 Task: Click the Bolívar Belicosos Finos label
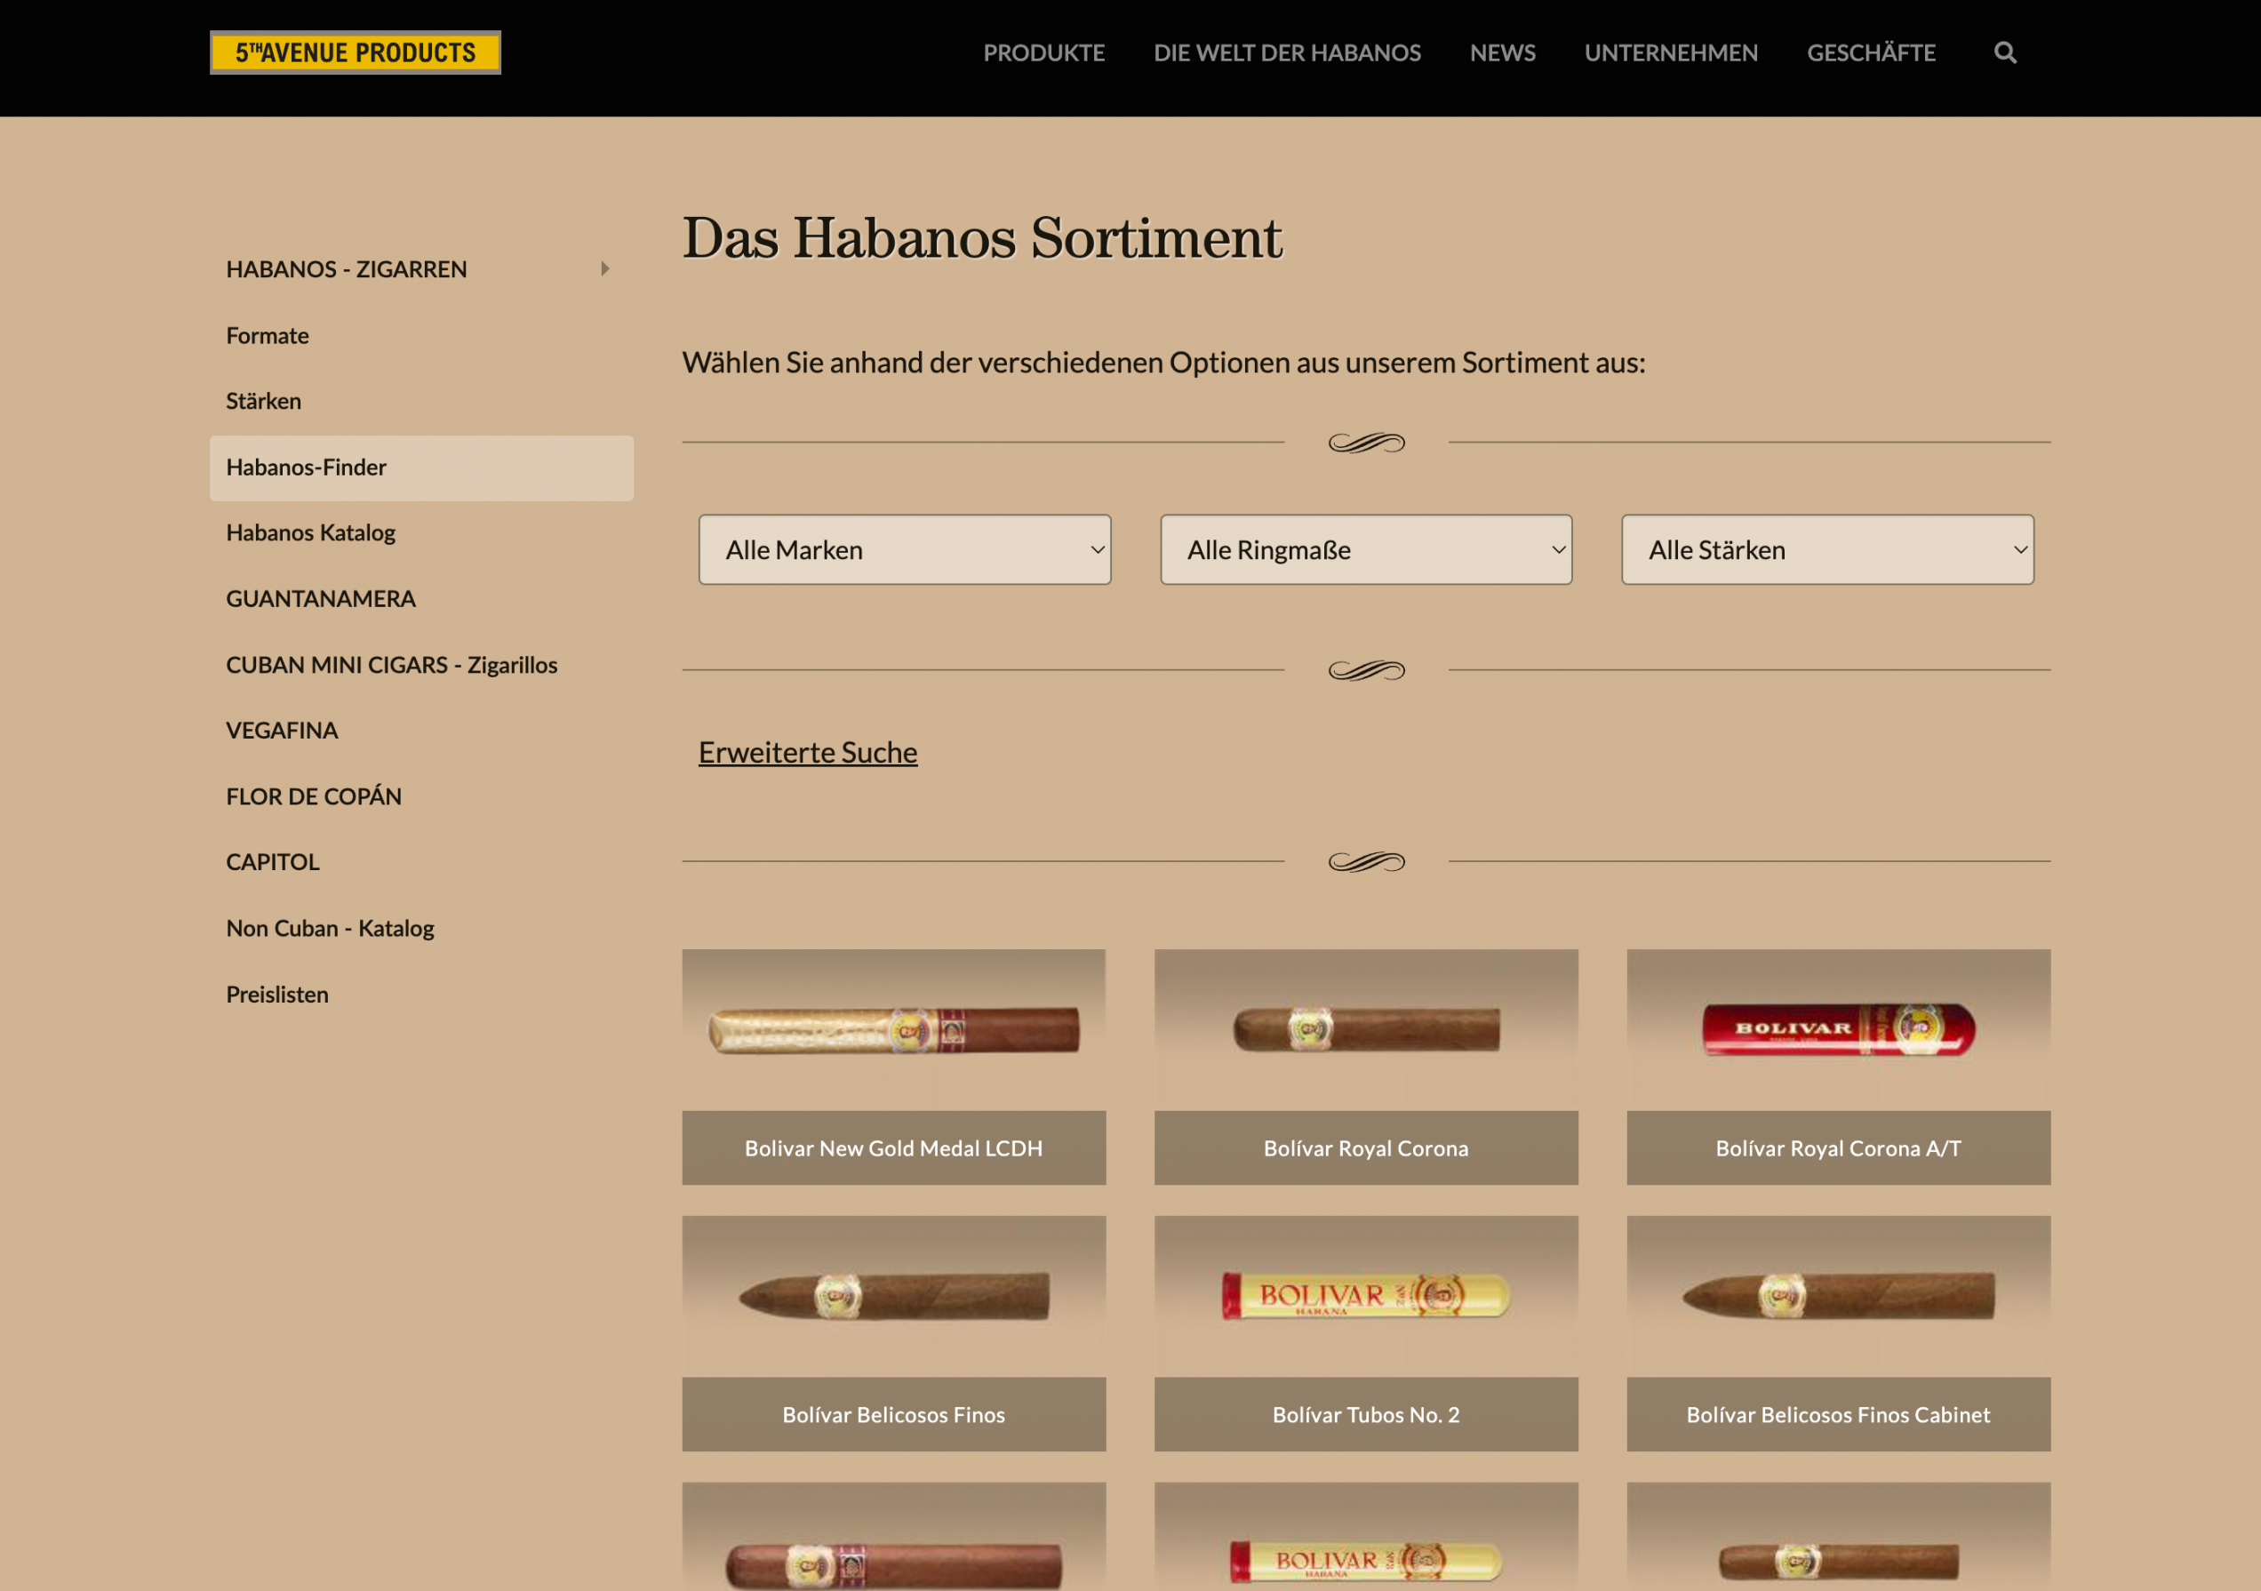(893, 1415)
